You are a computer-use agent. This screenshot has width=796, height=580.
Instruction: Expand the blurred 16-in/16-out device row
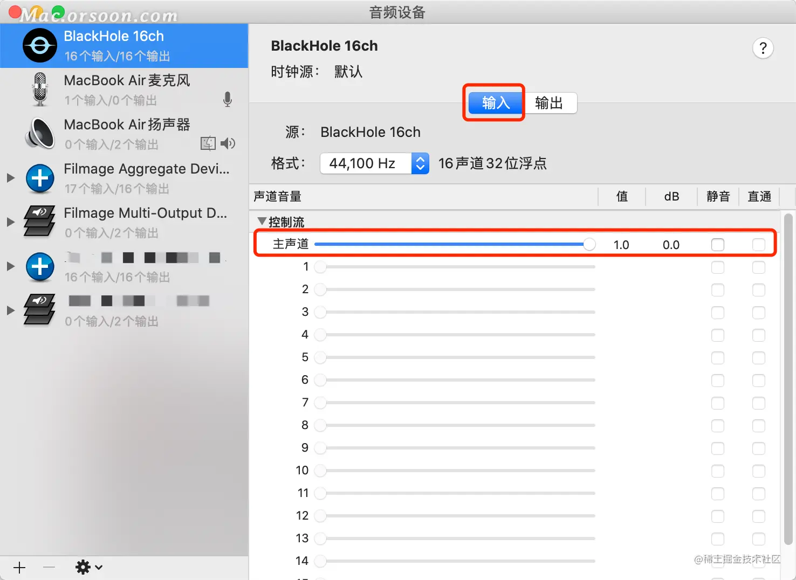click(x=10, y=266)
